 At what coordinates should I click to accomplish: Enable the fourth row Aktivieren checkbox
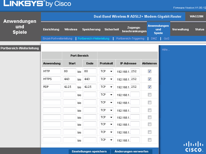click(x=150, y=95)
